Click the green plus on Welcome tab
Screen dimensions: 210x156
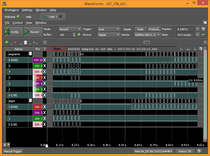point(18,16)
